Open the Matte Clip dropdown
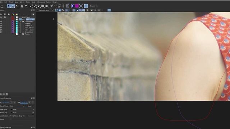This screenshot has height=129, width=230. point(22,113)
